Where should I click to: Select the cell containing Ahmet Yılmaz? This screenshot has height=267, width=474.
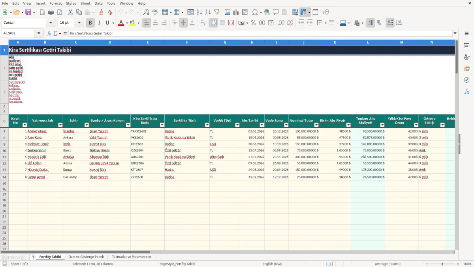click(45, 131)
